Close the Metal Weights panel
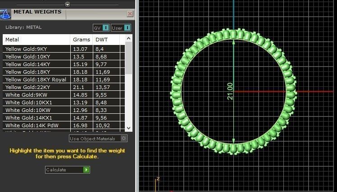The image size is (337, 192). tap(130, 14)
